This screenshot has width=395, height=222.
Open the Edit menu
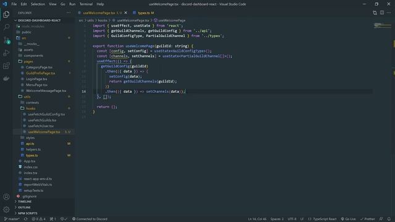23,4
